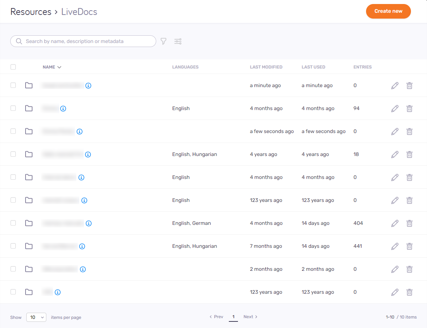The width and height of the screenshot is (427, 328).
Task: Focus the search by name field
Action: [x=88, y=42]
